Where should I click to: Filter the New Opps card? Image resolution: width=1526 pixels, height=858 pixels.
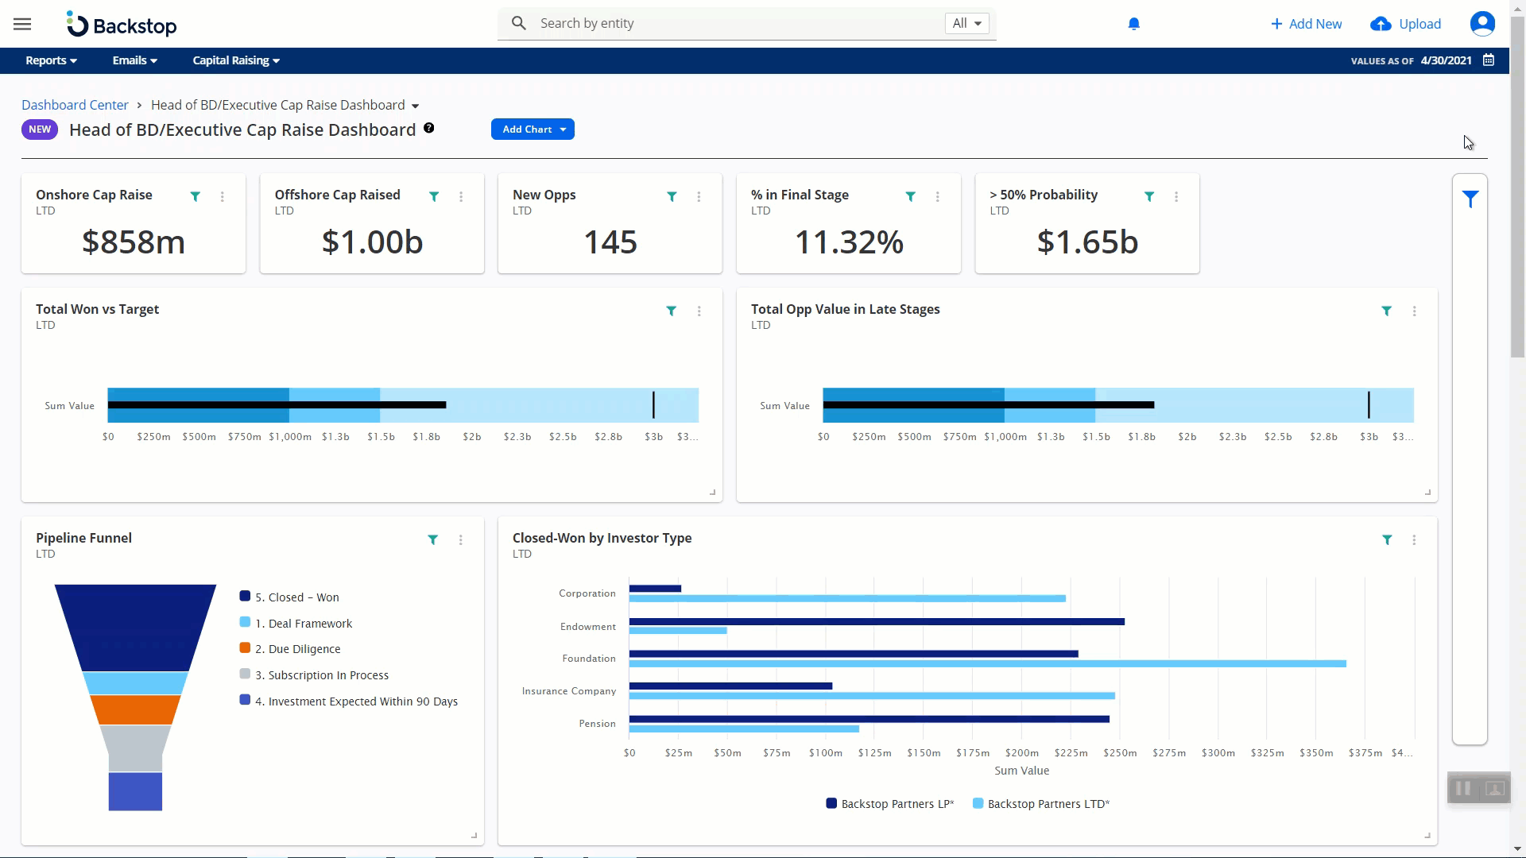coord(672,196)
